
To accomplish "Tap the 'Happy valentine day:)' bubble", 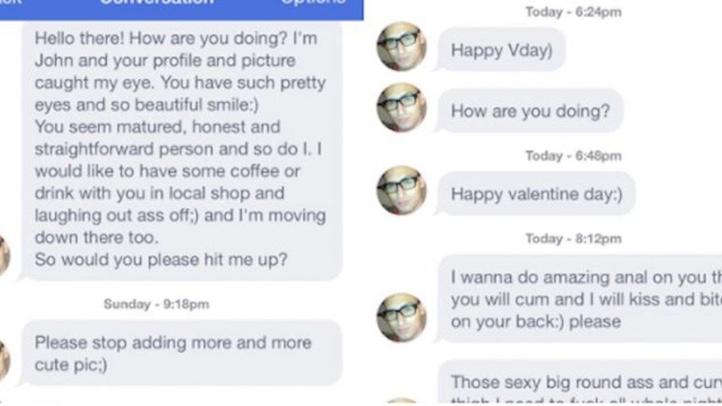I will (x=537, y=194).
